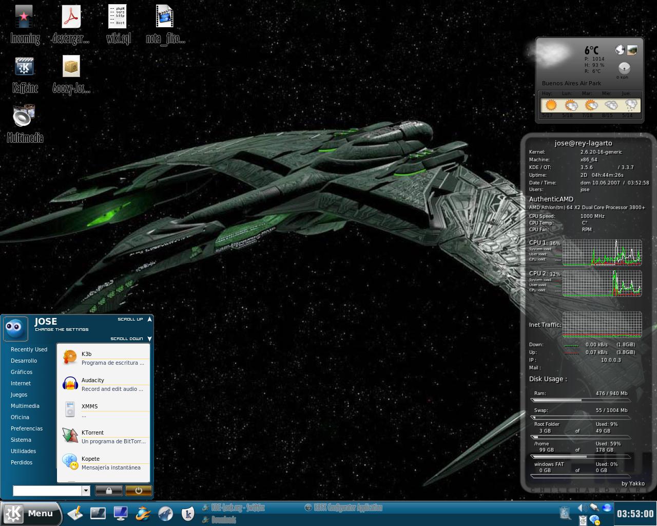Image resolution: width=657 pixels, height=526 pixels.
Task: Open the descargar PDF file on desktop
Action: (x=71, y=25)
